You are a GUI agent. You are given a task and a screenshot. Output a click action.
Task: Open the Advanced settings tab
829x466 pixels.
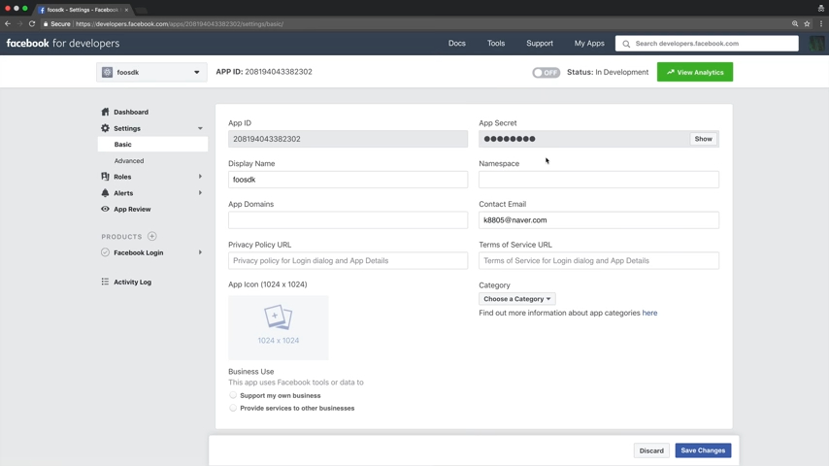129,161
